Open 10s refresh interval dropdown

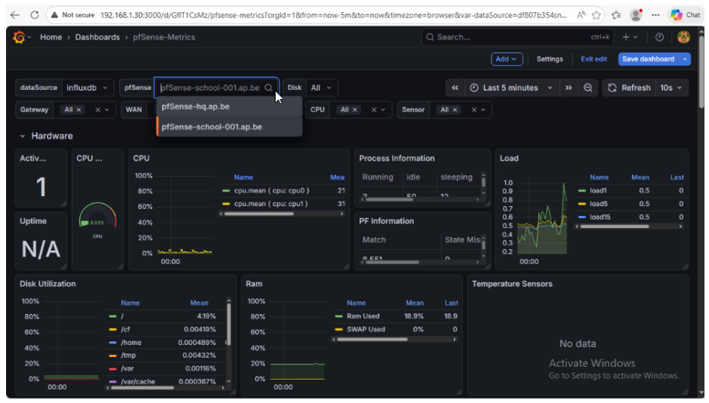(x=671, y=88)
